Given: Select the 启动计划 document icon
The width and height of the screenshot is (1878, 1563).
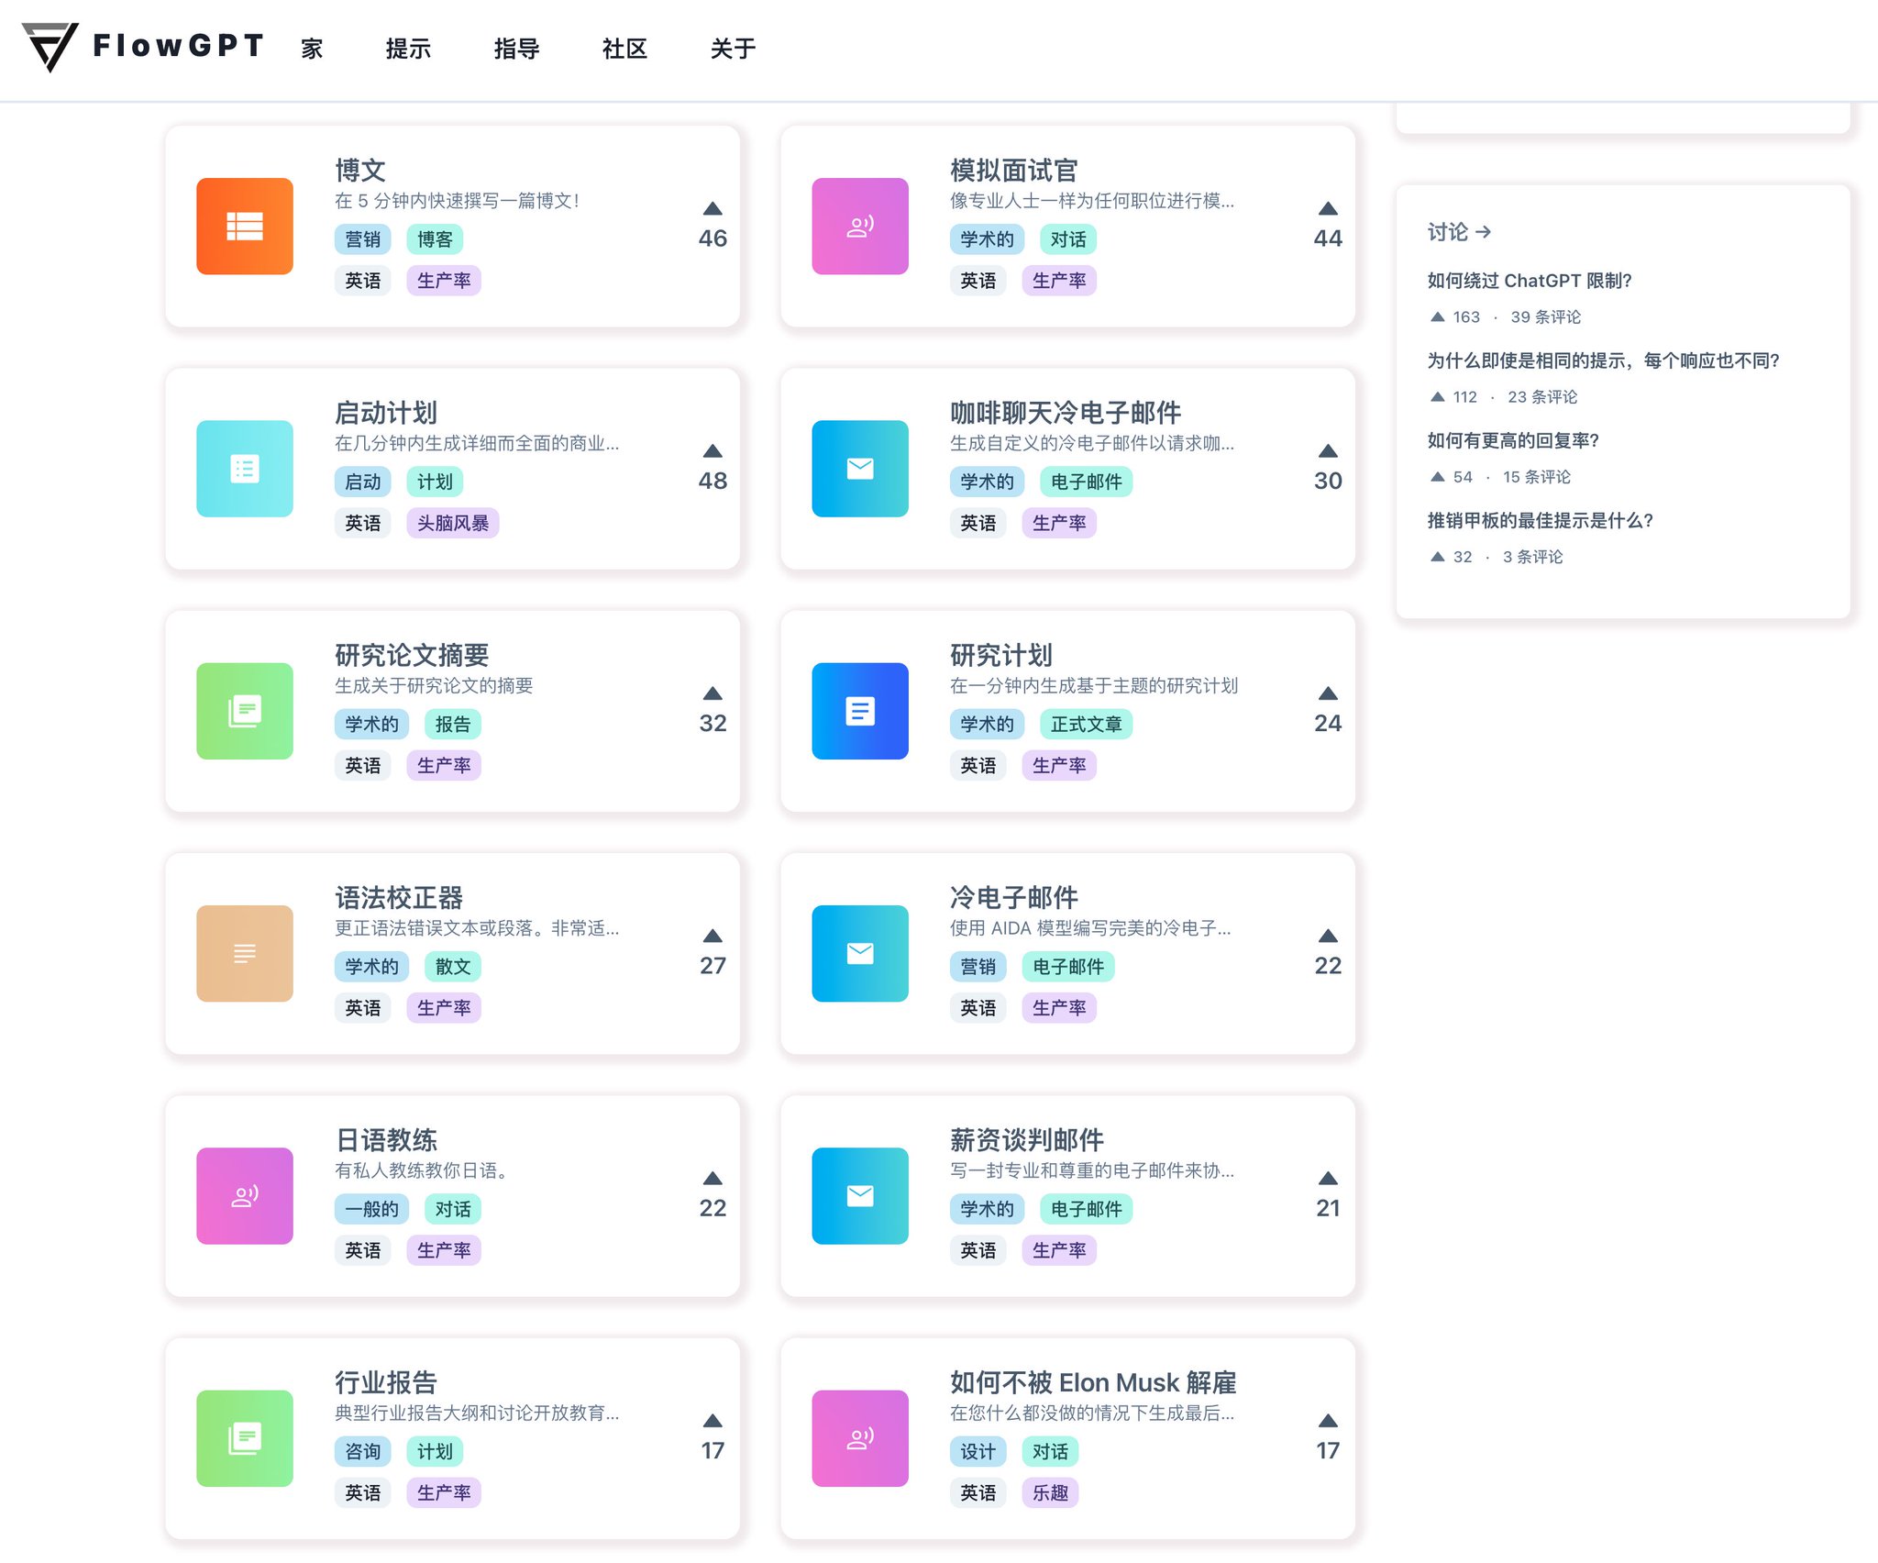Looking at the screenshot, I should click(244, 469).
